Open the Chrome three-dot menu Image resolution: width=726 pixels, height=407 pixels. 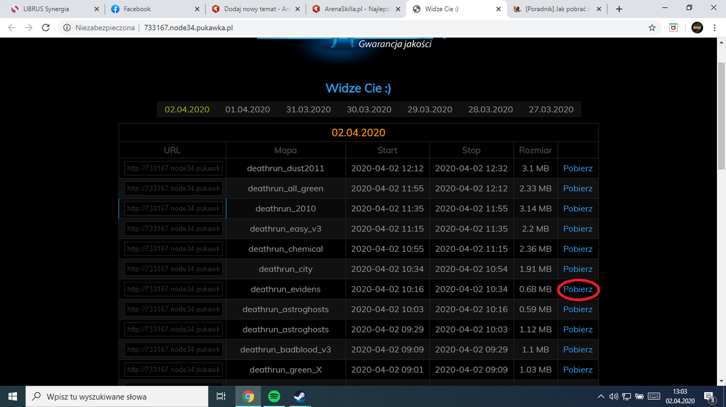click(715, 28)
